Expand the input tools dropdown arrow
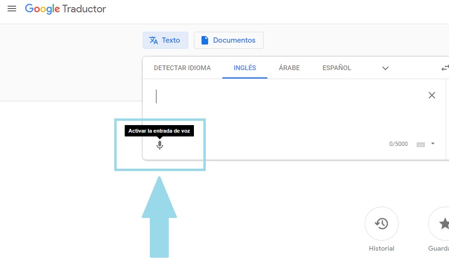Viewport: 449px width, 262px height. 433,144
